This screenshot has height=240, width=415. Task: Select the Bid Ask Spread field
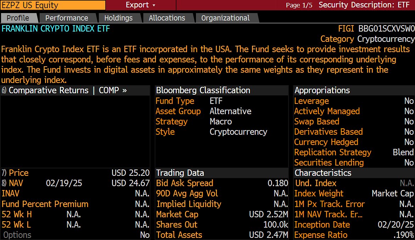[185, 183]
